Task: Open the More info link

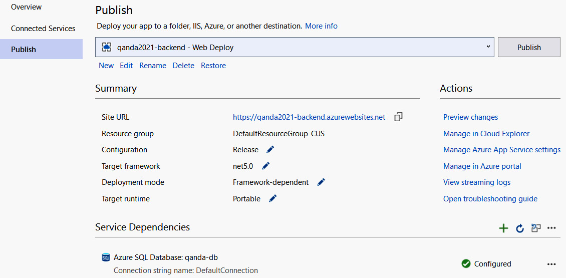Action: tap(321, 26)
